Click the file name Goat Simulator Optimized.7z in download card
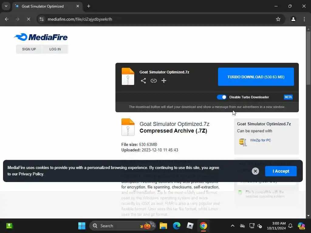311x233 pixels. tap(164, 72)
